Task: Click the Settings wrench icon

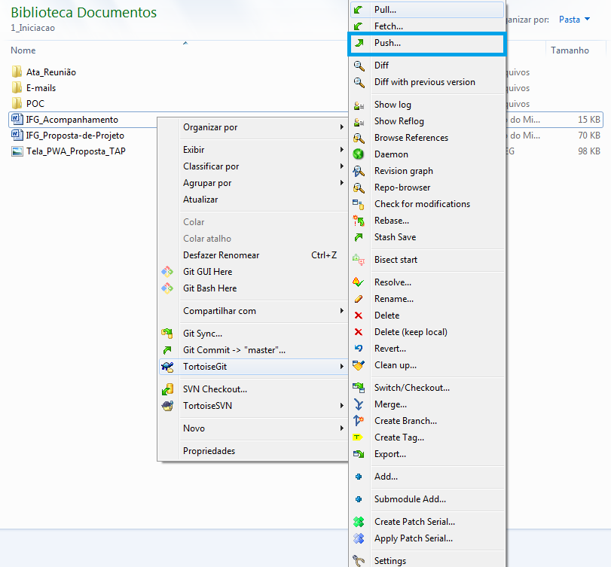Action: click(359, 561)
